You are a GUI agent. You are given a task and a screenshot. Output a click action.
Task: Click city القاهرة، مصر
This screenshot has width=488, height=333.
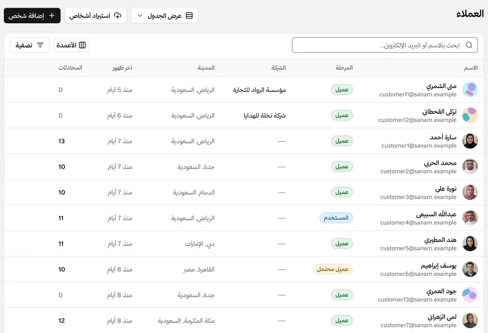tap(199, 269)
